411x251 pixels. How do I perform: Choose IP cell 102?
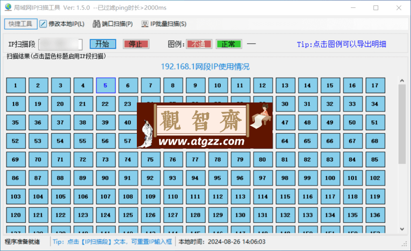point(375,178)
